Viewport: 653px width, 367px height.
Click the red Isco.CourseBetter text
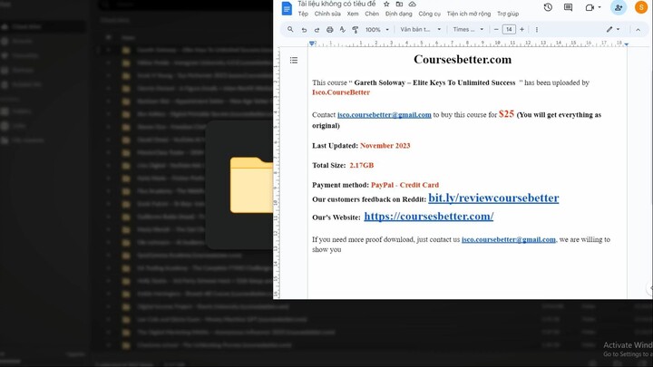pyautogui.click(x=341, y=92)
